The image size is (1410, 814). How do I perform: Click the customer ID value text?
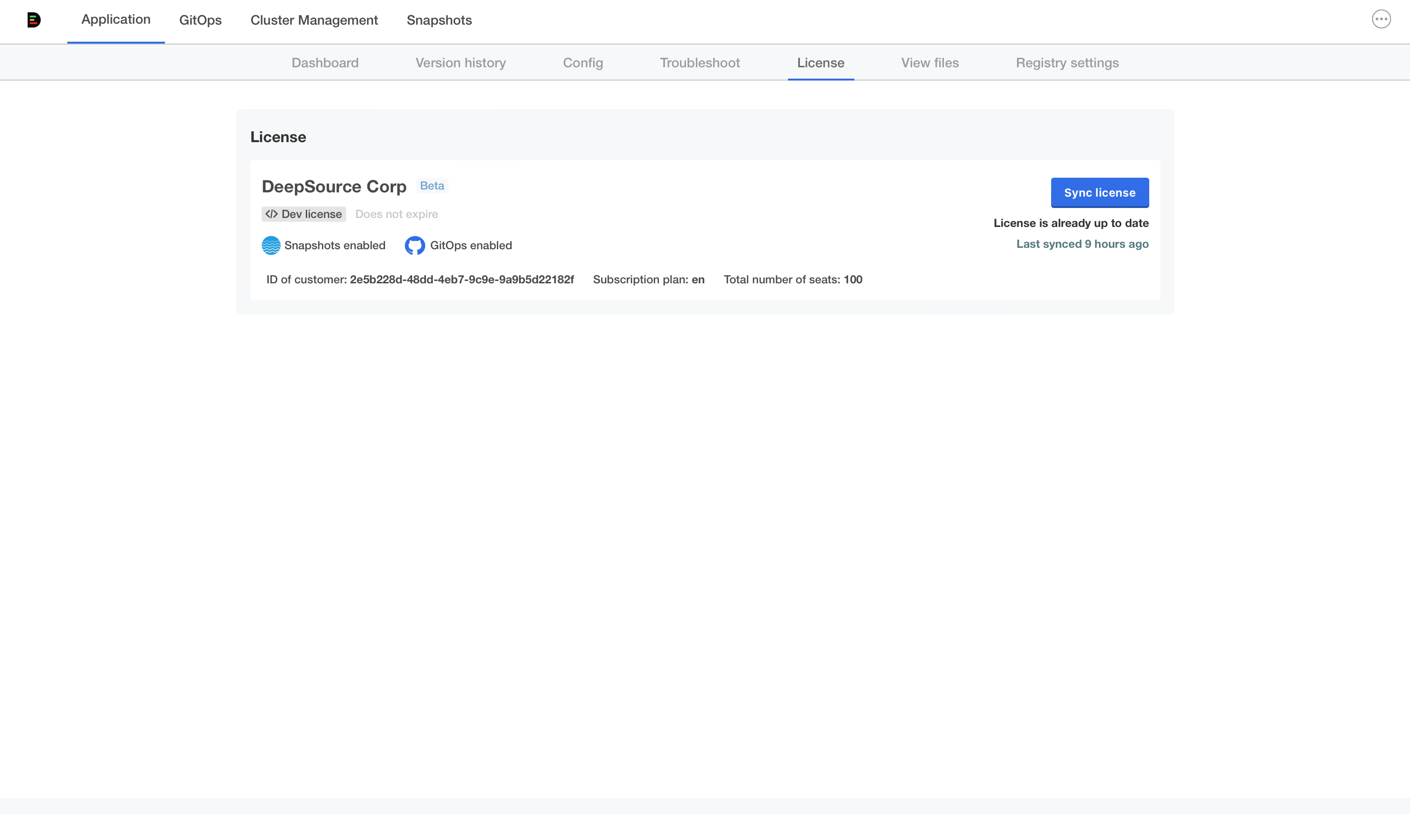(461, 280)
